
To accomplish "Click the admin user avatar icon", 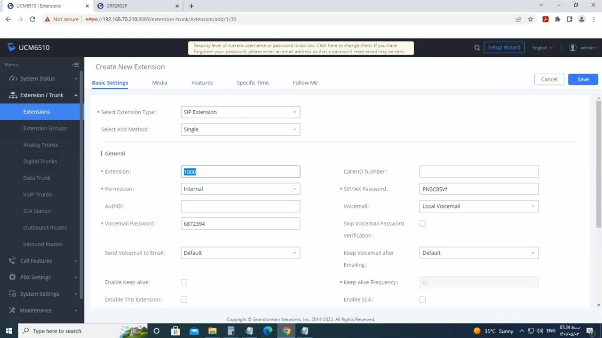I will tap(572, 47).
